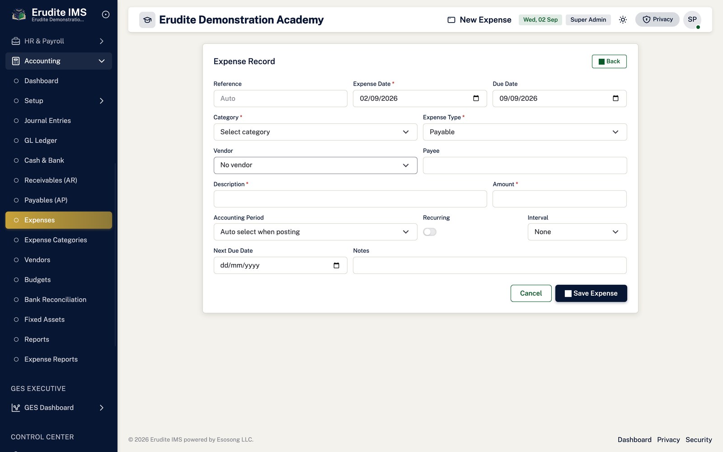Screen dimensions: 723x452
Task: Click the Back button
Action: pyautogui.click(x=609, y=61)
